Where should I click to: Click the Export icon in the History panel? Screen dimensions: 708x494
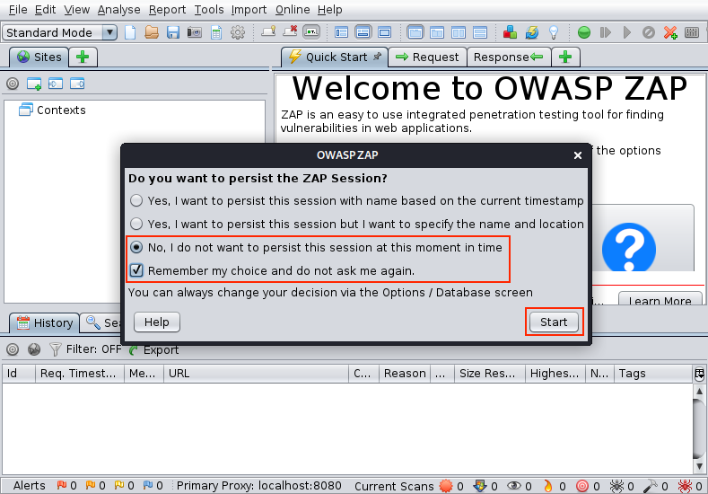click(153, 349)
